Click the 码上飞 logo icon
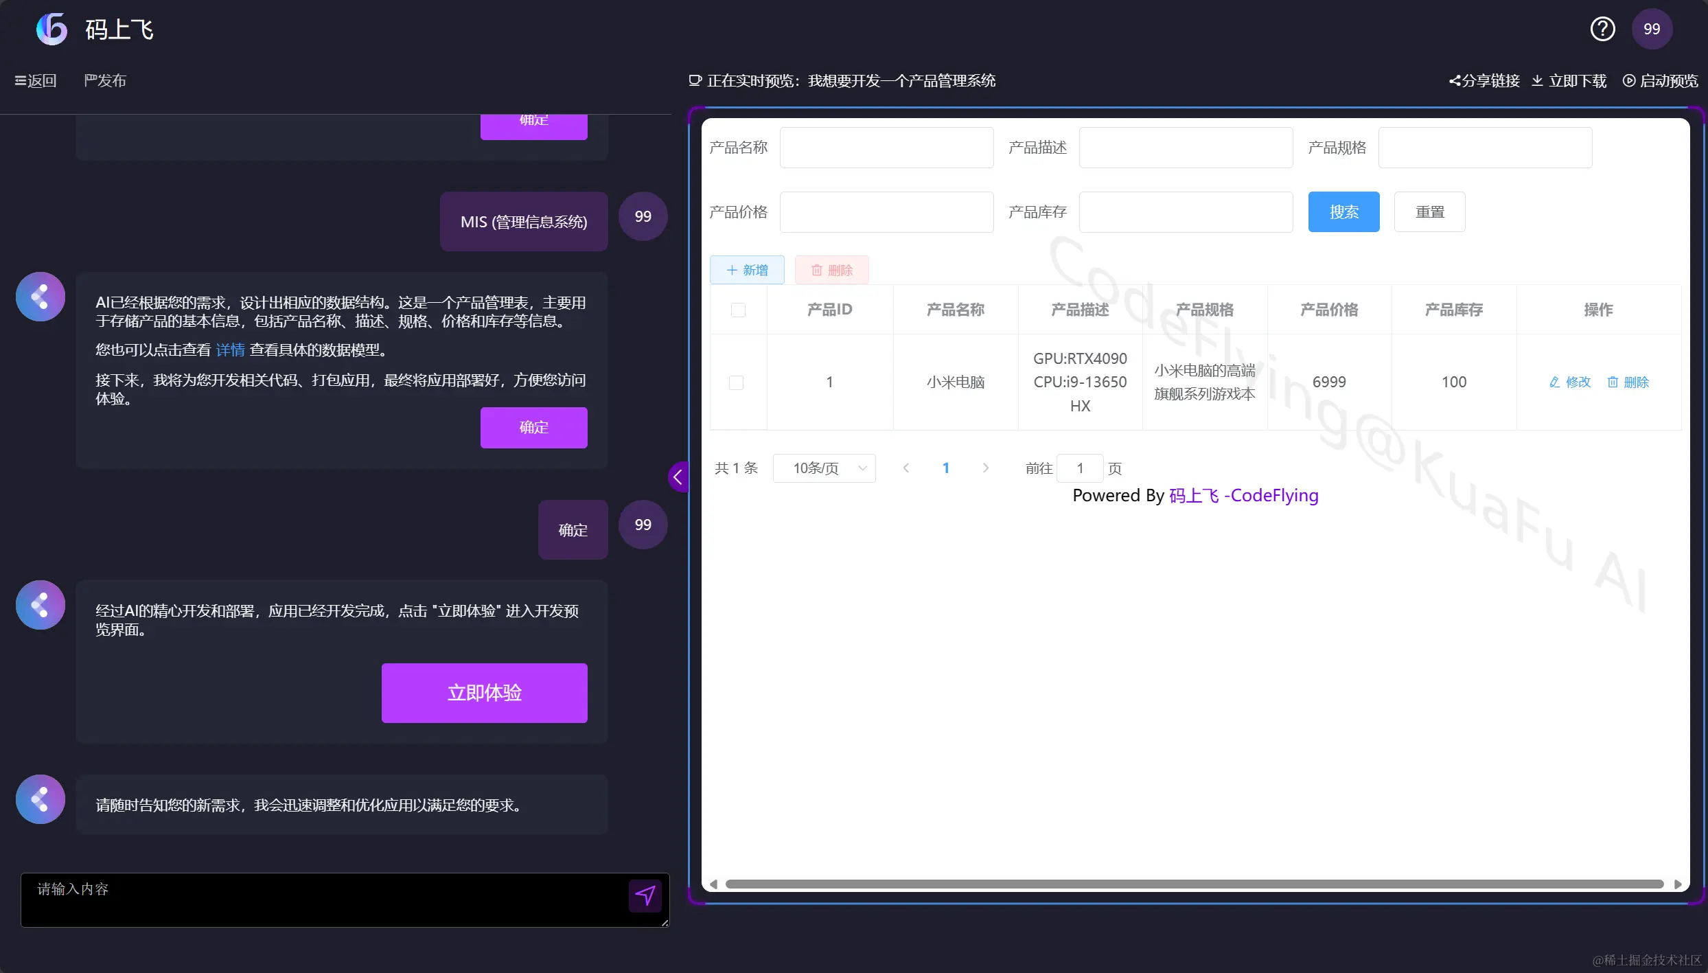The image size is (1708, 973). tap(51, 29)
